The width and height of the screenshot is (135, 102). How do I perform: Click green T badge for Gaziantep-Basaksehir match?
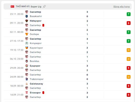129,14
